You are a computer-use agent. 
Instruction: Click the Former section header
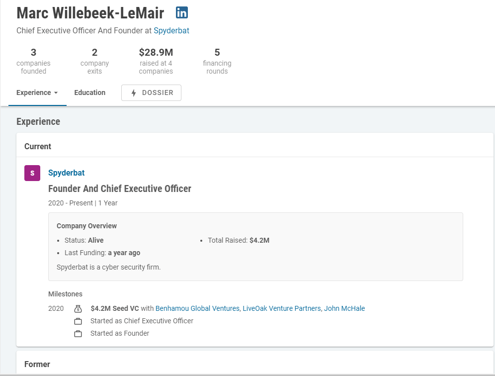37,364
